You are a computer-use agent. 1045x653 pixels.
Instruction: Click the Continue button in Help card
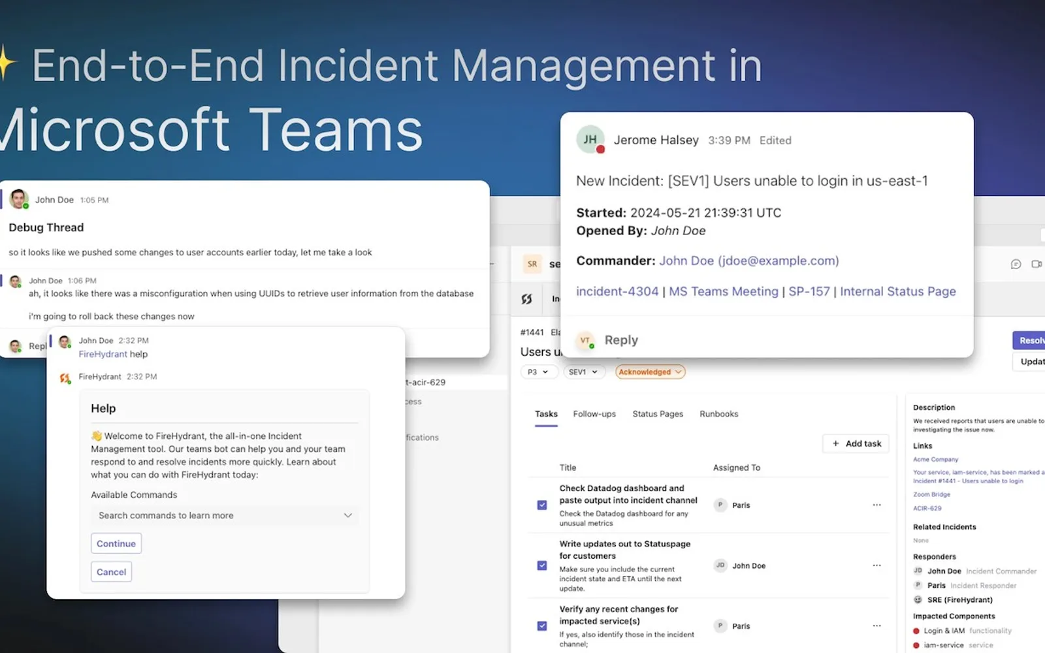click(x=116, y=543)
